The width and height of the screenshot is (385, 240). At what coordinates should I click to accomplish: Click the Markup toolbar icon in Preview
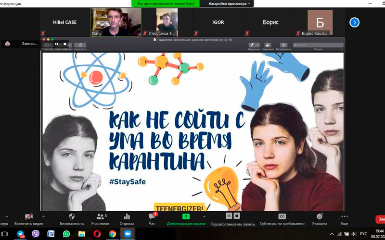(283, 45)
